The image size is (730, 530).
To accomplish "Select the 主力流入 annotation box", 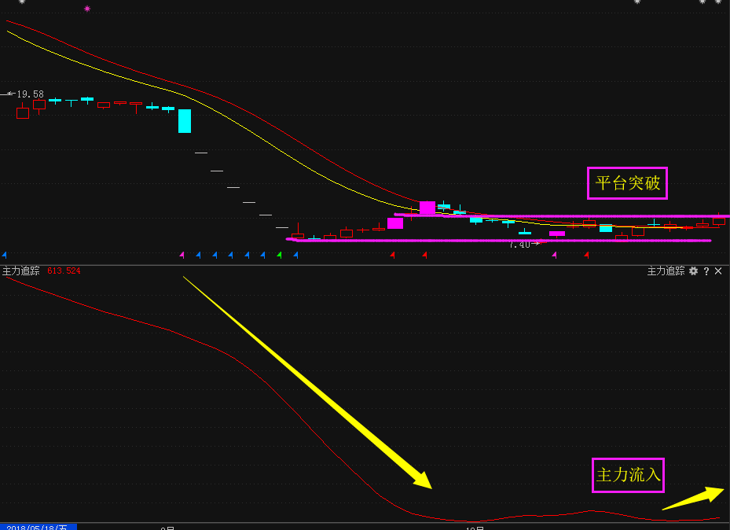I will click(x=629, y=475).
